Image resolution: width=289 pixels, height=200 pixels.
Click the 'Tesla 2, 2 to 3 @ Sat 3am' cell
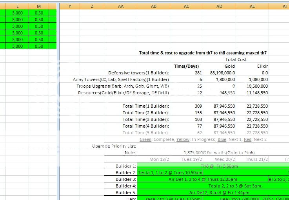tap(235, 186)
